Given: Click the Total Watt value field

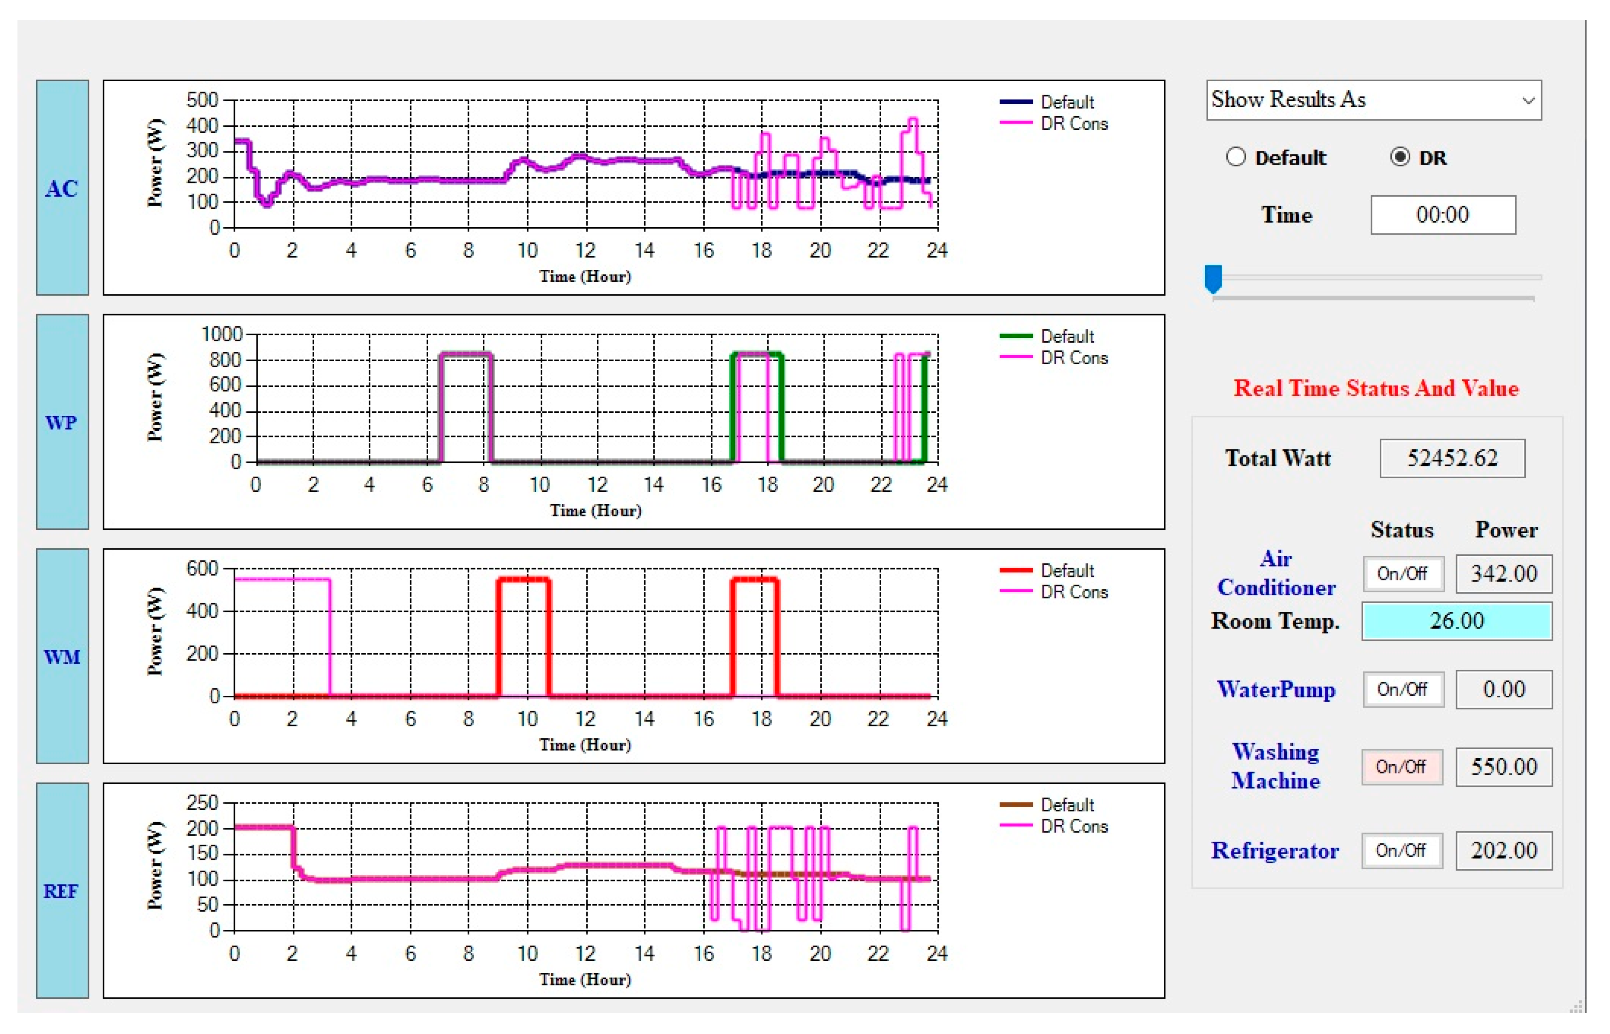Looking at the screenshot, I should click(1452, 459).
